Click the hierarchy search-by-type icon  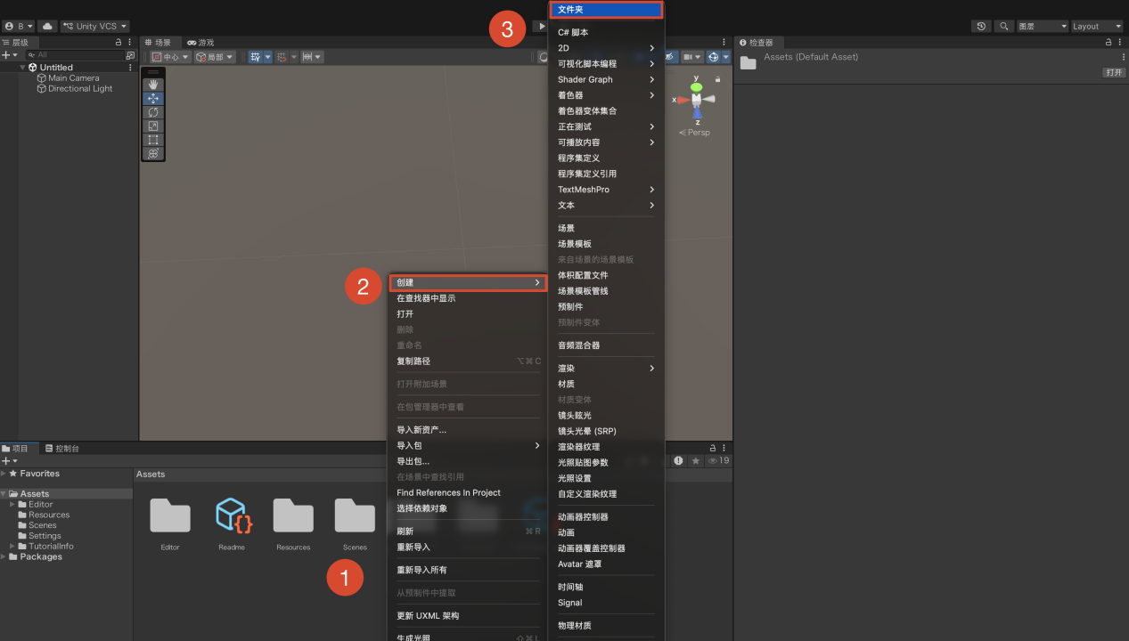click(x=130, y=55)
